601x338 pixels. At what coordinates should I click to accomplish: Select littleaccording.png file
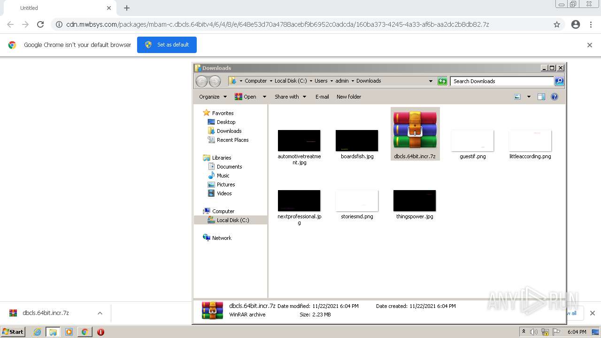point(530,144)
